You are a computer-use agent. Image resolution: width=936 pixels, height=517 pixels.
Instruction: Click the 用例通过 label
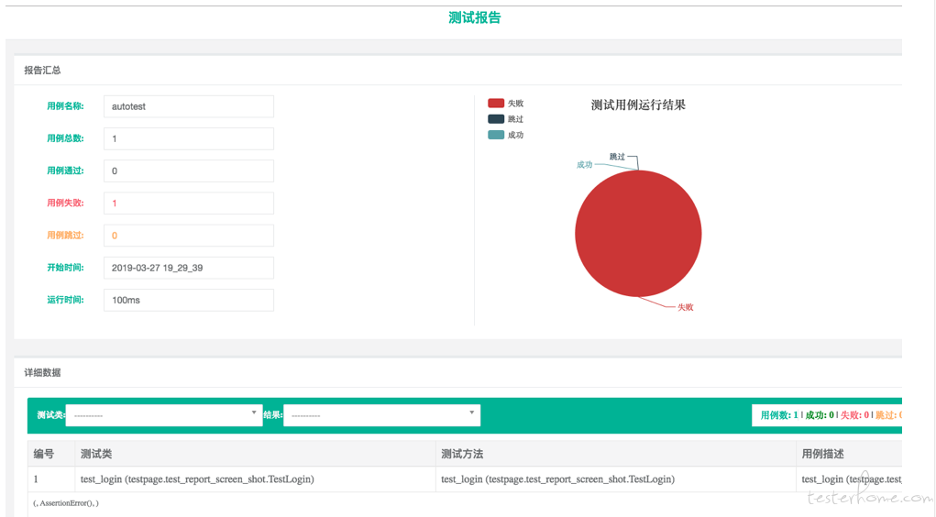[x=66, y=170]
